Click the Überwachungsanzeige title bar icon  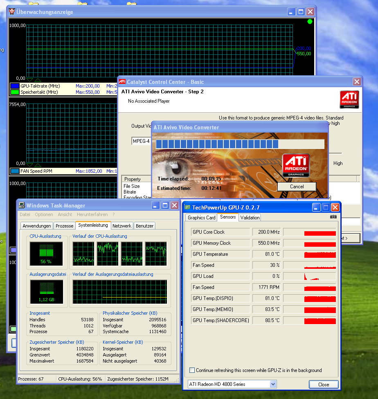tap(12, 12)
